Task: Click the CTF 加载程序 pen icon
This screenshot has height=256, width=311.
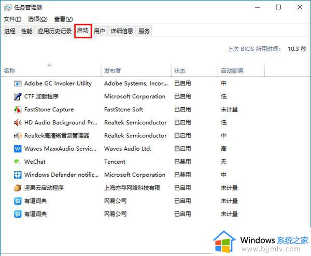Action: [18, 96]
